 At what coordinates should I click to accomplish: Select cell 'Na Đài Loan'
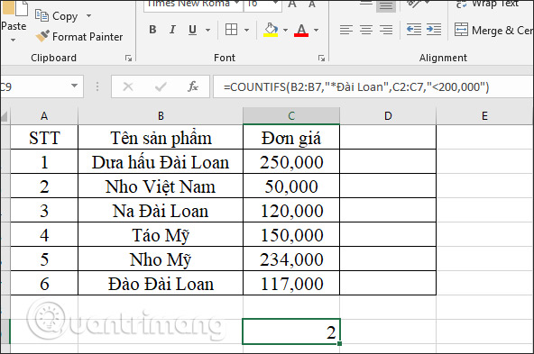[161, 210]
